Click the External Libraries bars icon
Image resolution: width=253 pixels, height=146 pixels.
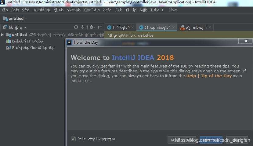[8, 41]
